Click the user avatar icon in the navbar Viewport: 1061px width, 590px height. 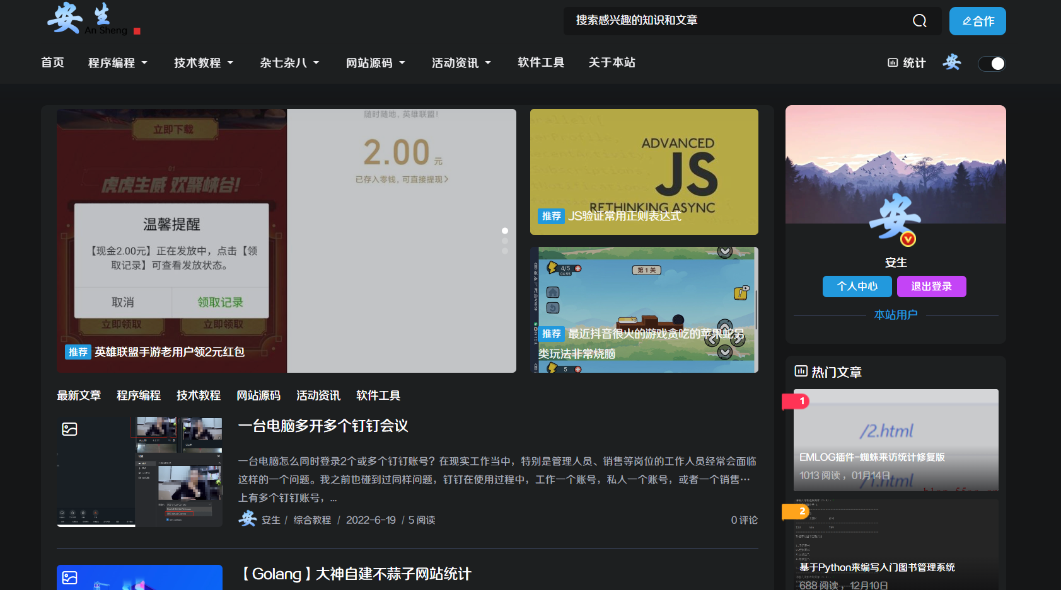[952, 62]
